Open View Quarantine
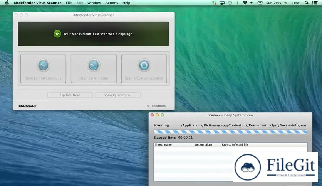322x186 pixels. click(x=117, y=95)
